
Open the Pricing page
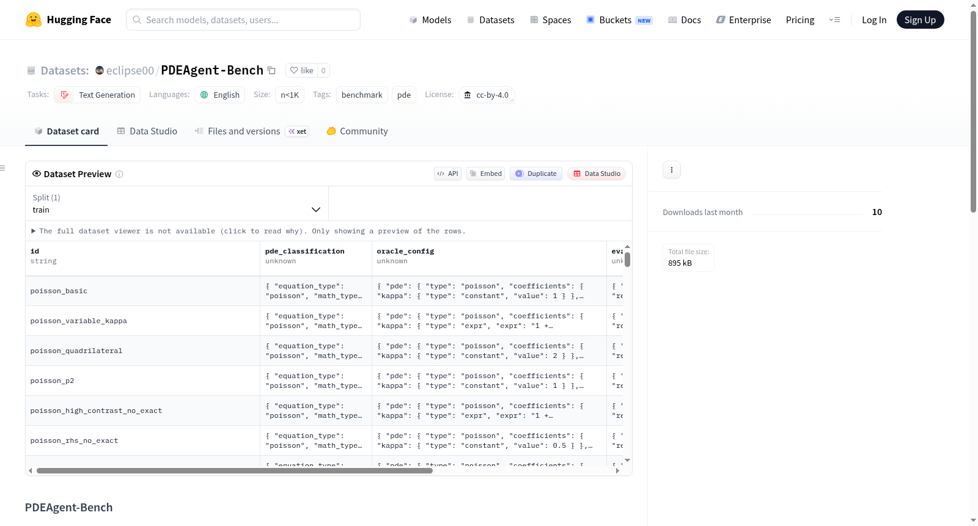(800, 20)
